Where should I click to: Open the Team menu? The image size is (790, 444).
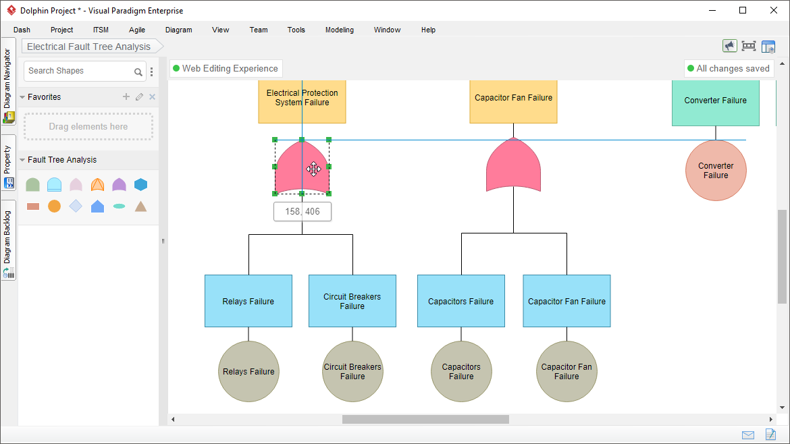[259, 30]
